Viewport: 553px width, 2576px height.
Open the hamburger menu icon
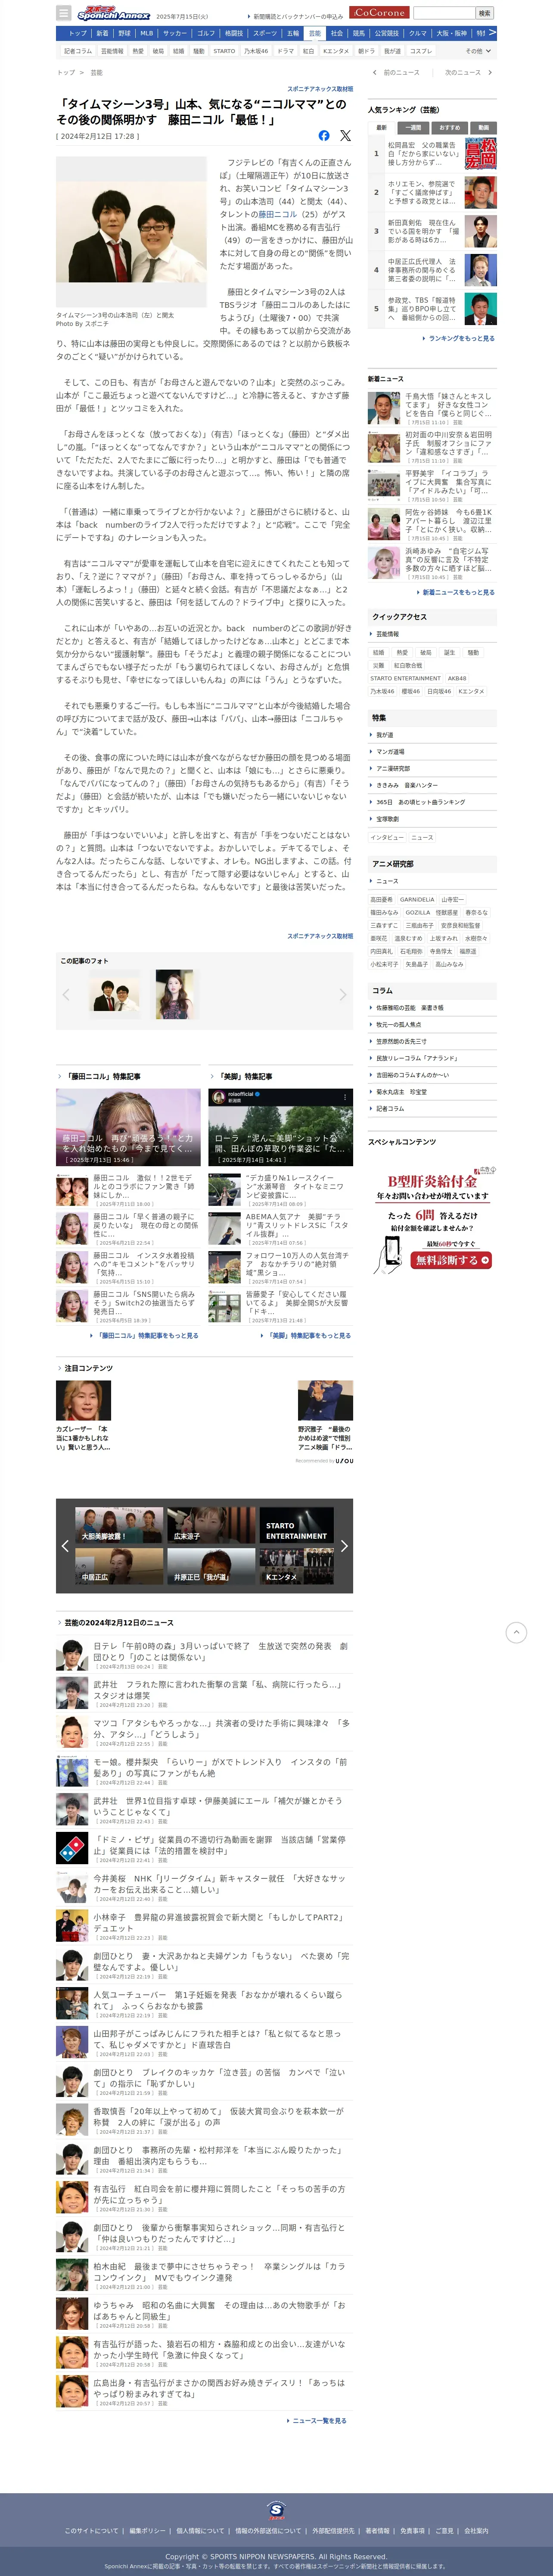[x=64, y=13]
